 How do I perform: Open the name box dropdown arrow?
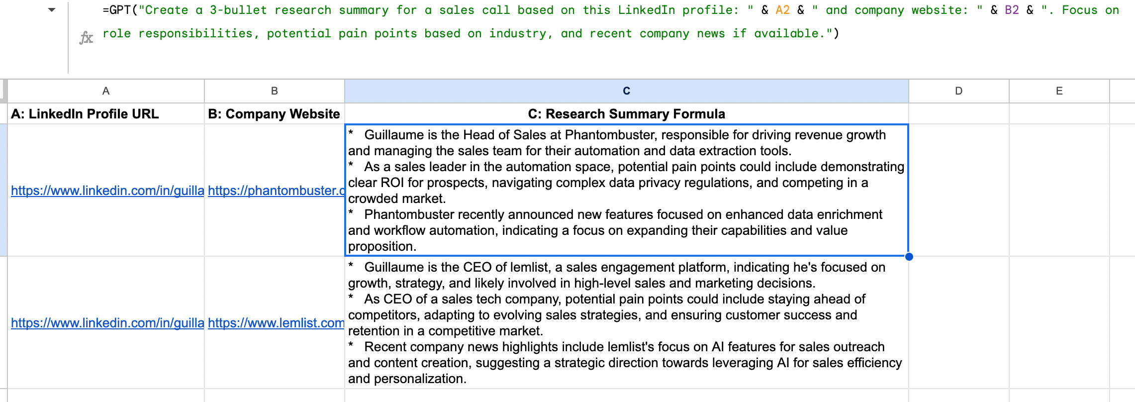(x=52, y=10)
